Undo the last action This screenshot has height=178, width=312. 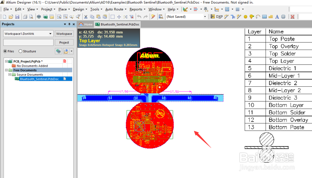[139, 17]
